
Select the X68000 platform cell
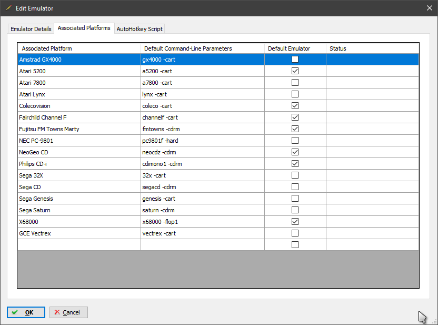tap(79, 222)
